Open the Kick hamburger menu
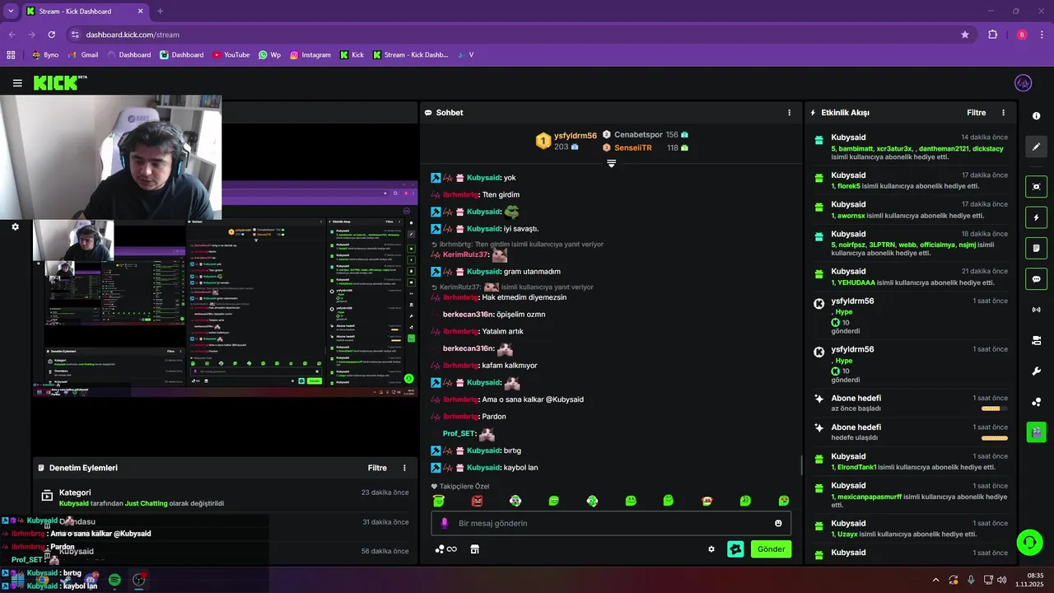 click(x=17, y=83)
